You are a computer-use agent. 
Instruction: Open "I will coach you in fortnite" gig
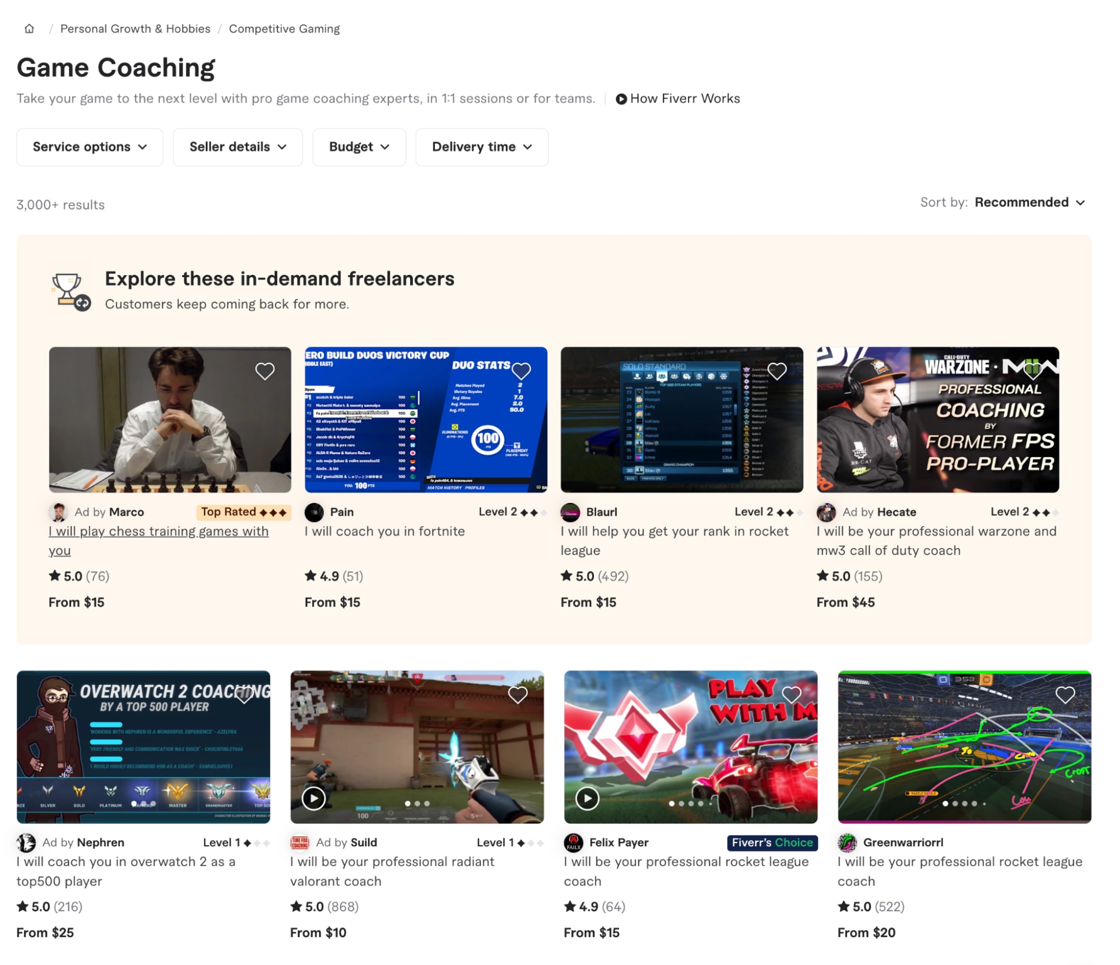(385, 531)
